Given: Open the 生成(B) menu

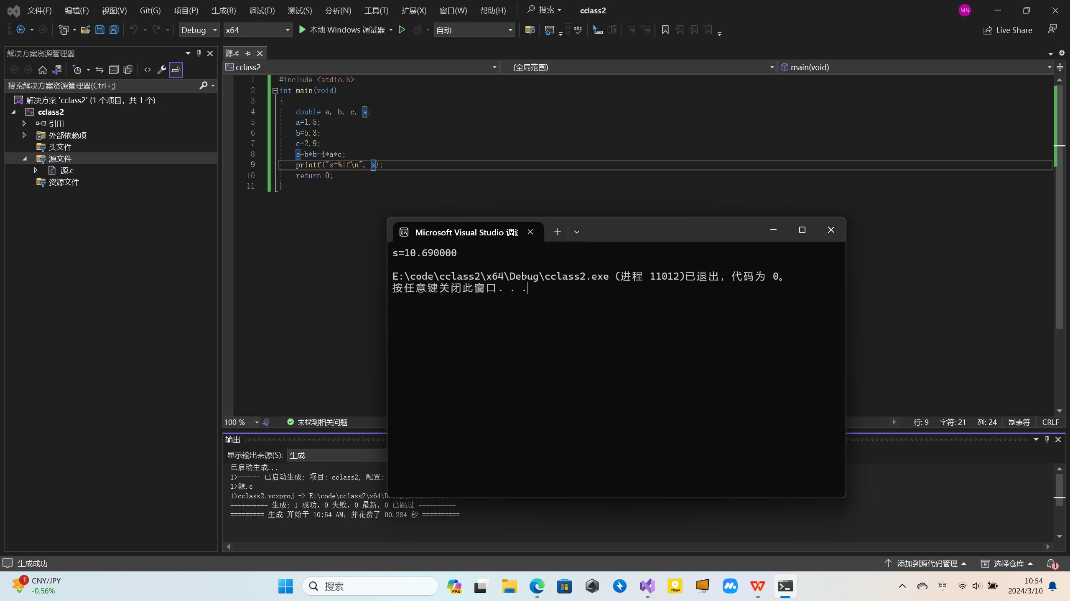Looking at the screenshot, I should 224,10.
